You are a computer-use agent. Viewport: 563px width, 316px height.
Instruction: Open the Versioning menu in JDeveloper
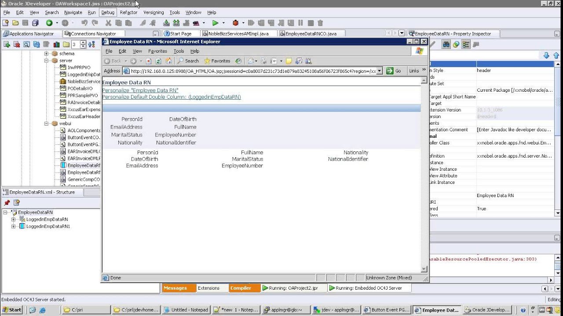coord(154,12)
